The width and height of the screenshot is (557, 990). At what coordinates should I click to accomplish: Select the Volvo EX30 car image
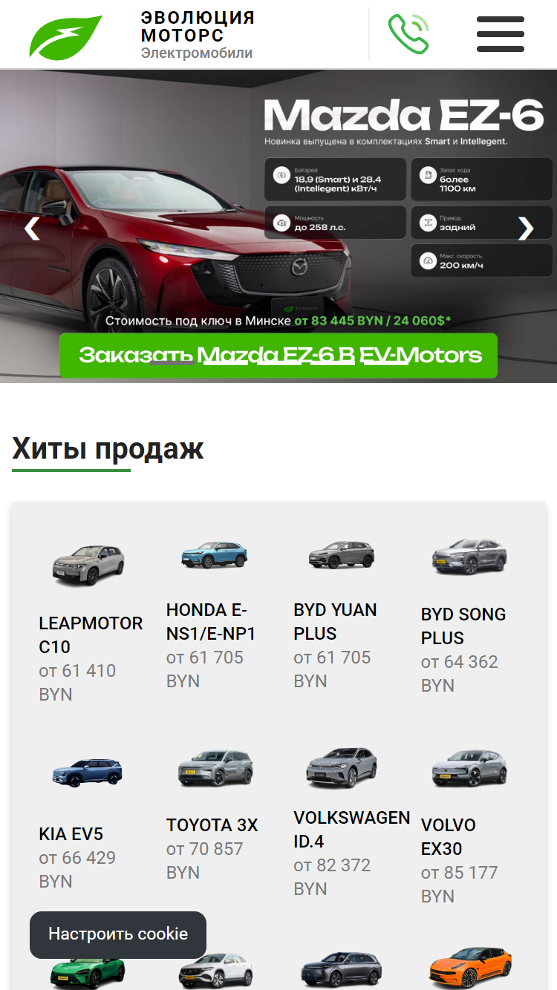tap(470, 769)
